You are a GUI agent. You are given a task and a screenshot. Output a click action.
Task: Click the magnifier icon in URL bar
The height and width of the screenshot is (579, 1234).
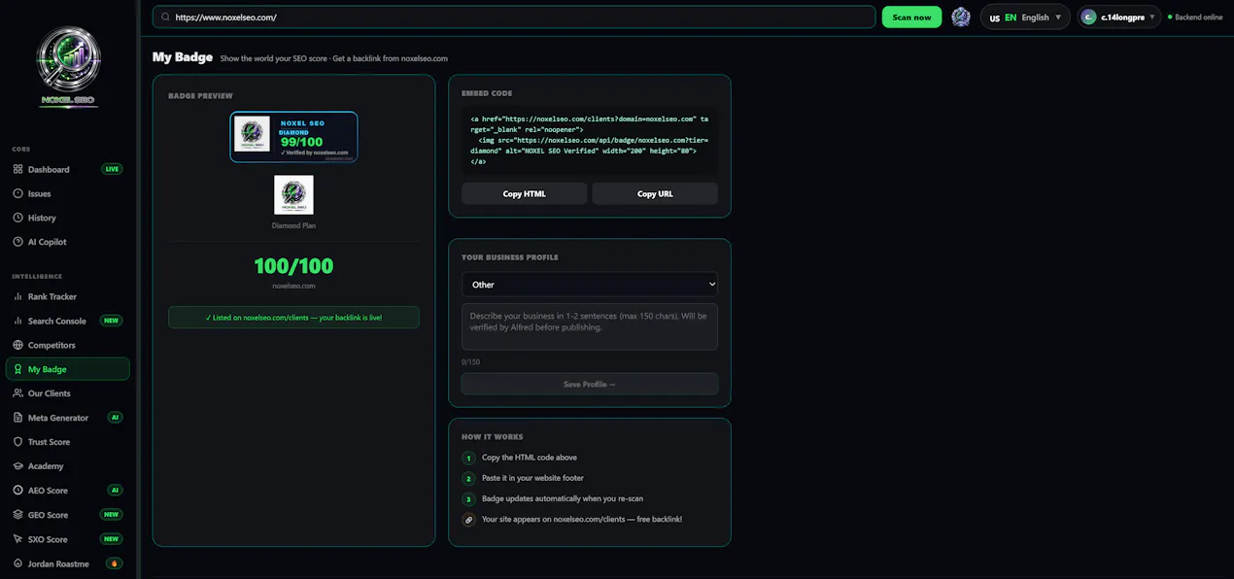point(166,17)
